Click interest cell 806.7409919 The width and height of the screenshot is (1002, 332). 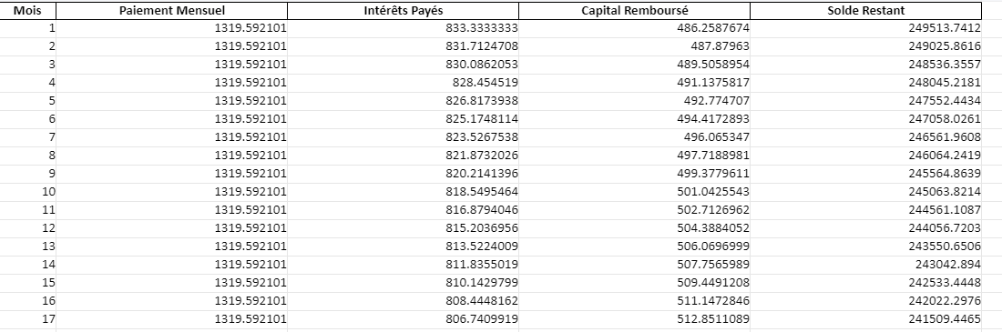404,319
